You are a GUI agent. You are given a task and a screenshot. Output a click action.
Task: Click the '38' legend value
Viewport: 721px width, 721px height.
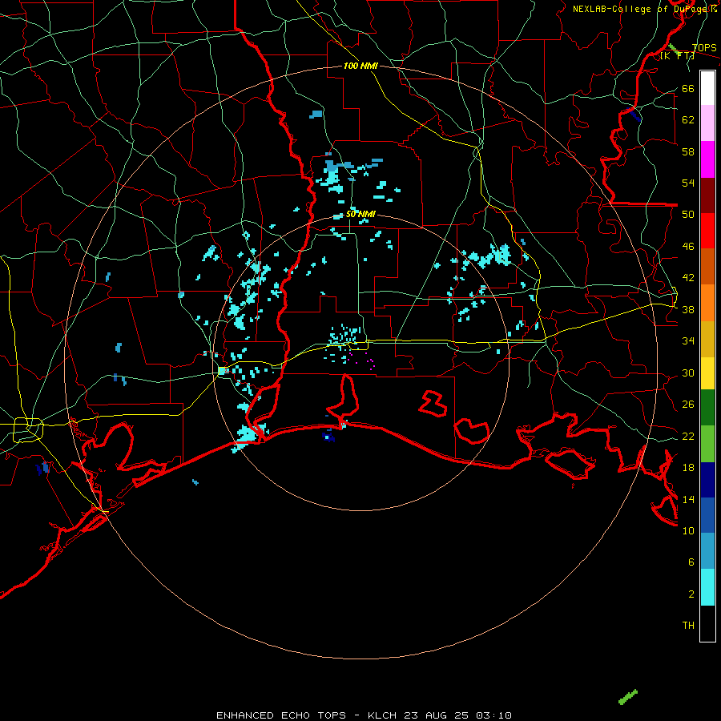coord(688,310)
